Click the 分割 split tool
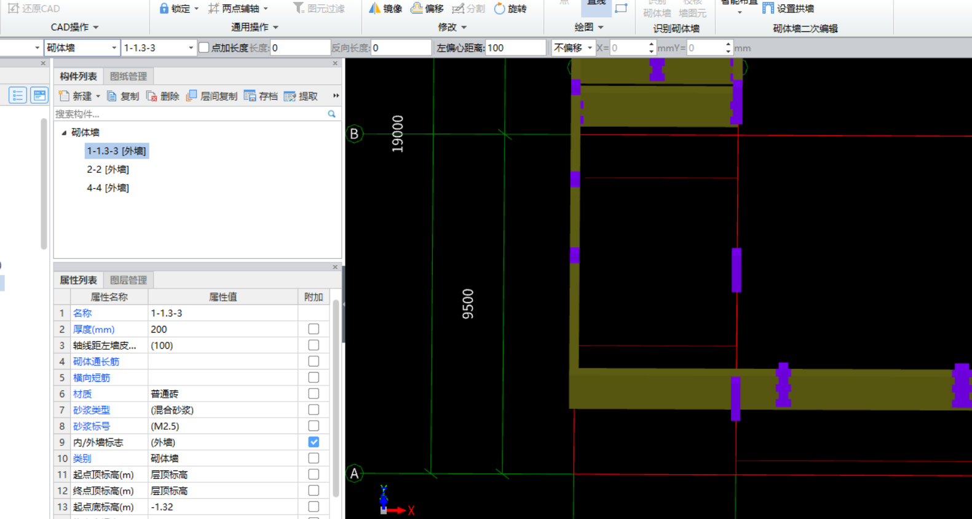 point(468,9)
